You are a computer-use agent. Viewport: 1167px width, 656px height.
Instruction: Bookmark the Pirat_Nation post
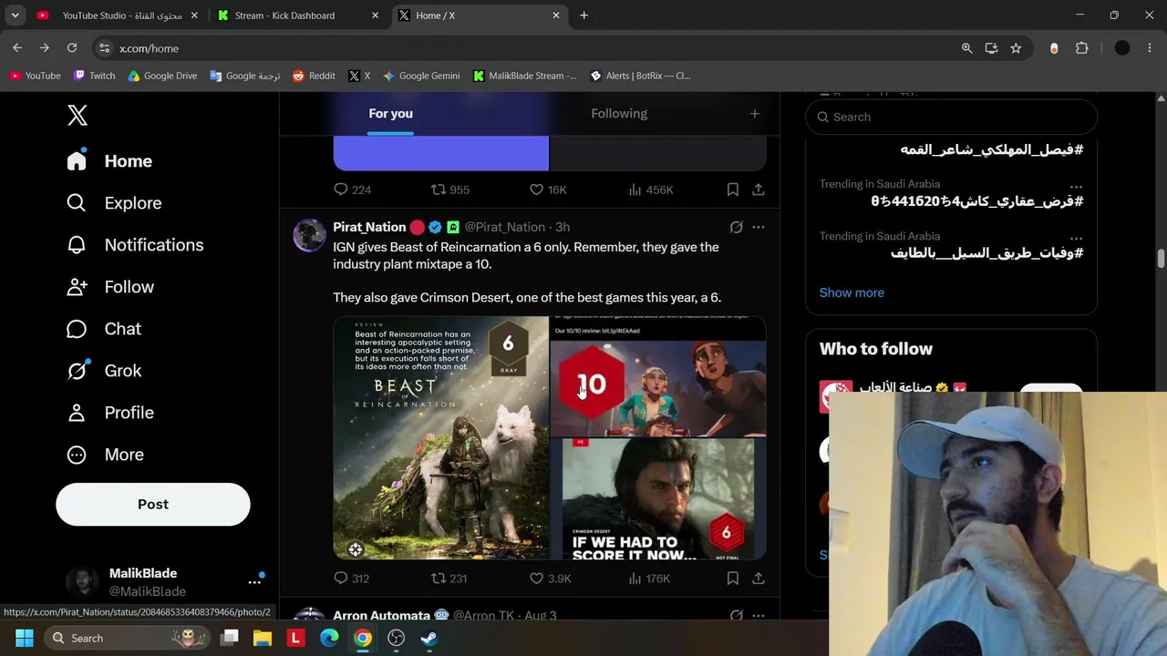(x=733, y=579)
